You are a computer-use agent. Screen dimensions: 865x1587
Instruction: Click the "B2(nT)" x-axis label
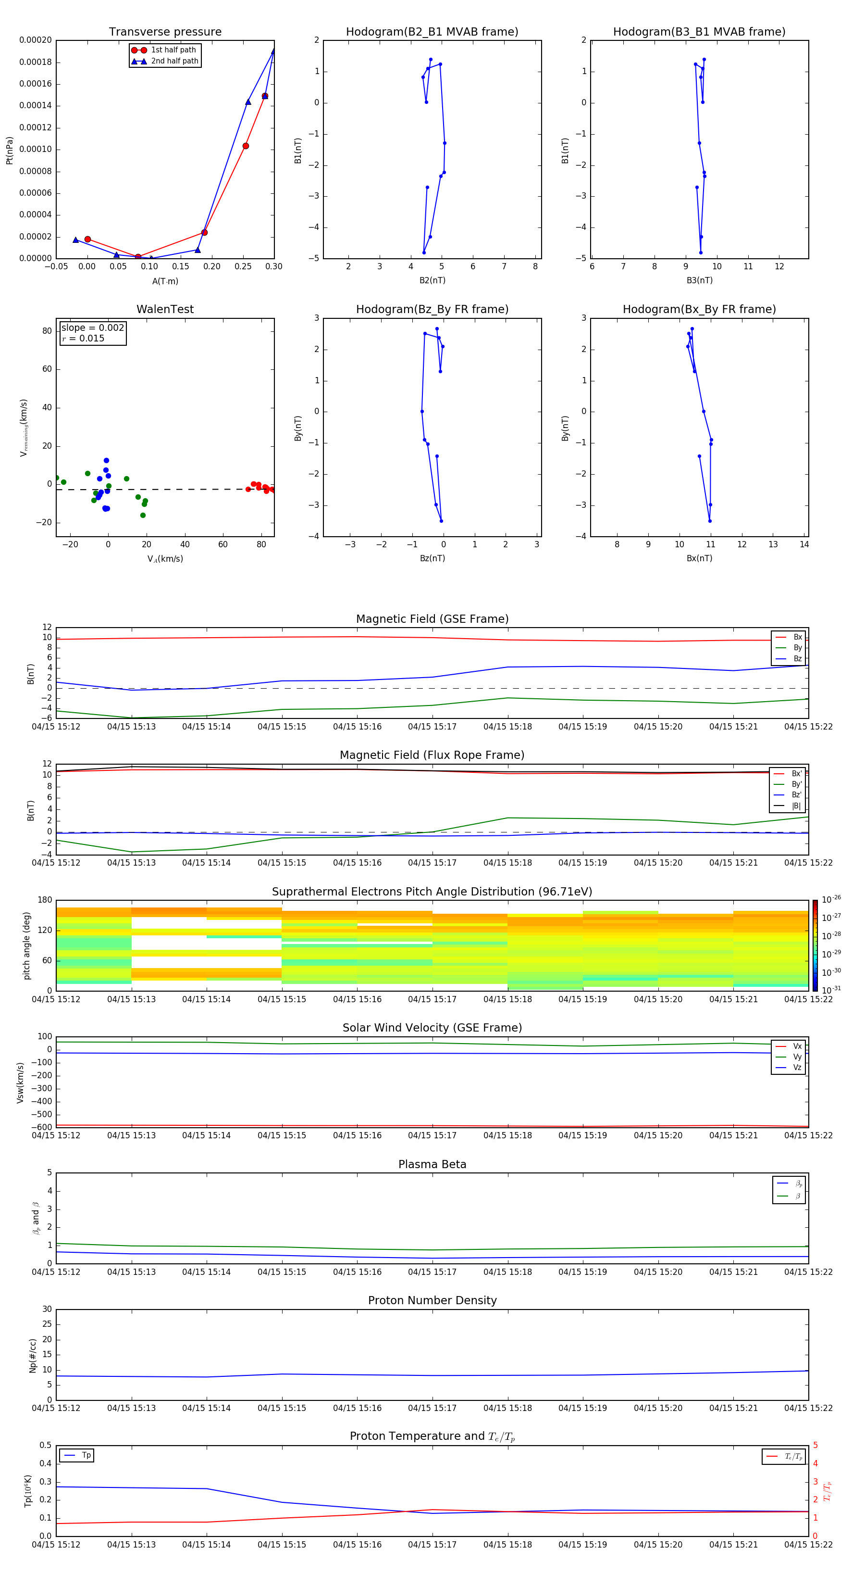coord(432,280)
